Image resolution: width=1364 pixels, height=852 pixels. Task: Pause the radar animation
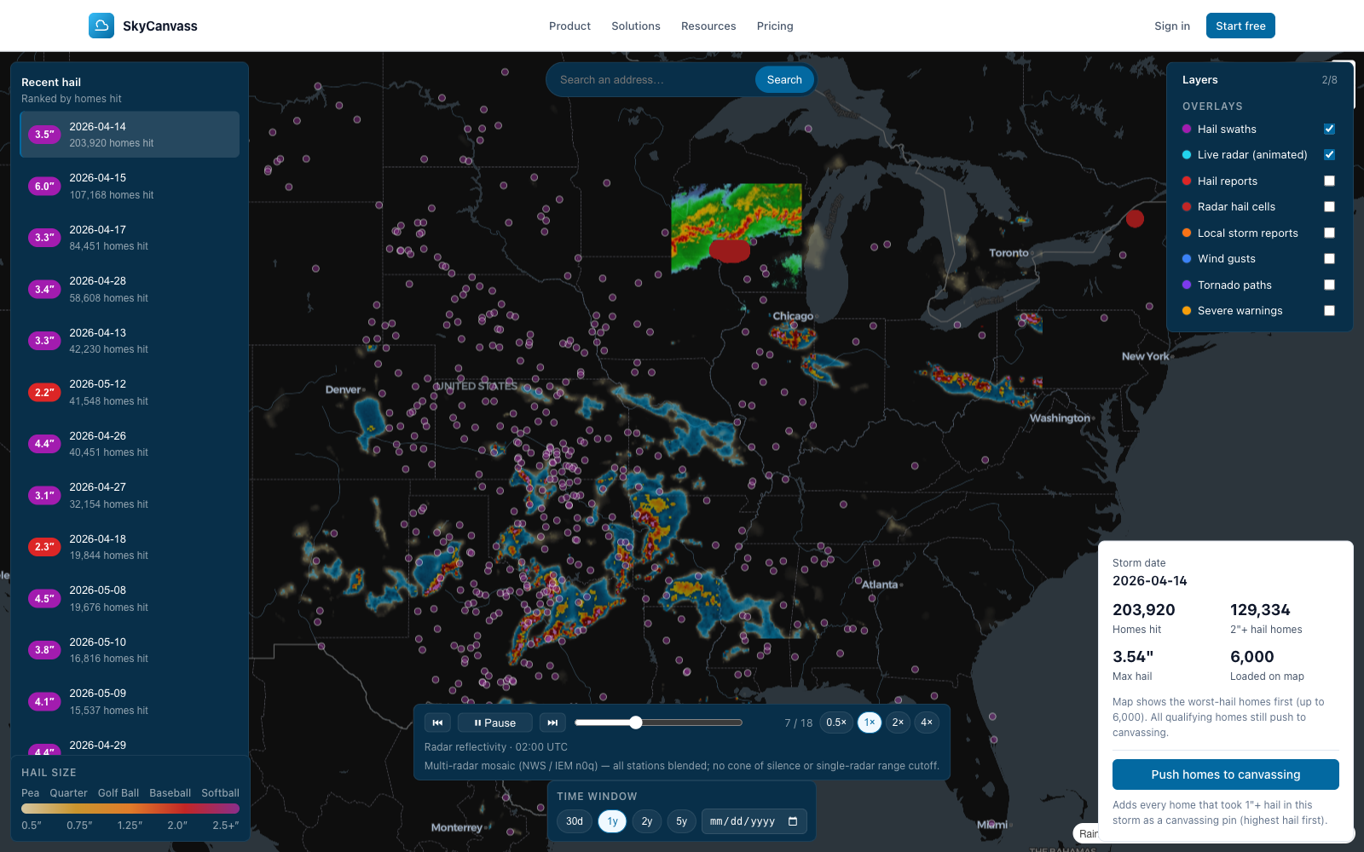click(495, 722)
